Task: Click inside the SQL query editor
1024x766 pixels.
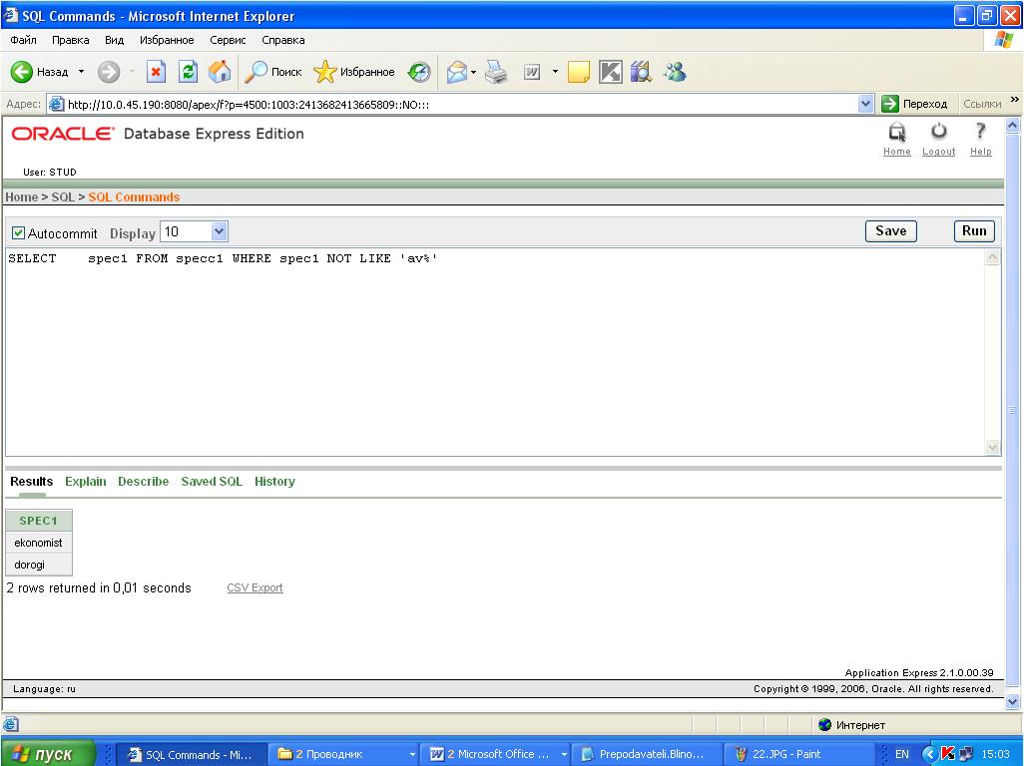Action: [495, 352]
